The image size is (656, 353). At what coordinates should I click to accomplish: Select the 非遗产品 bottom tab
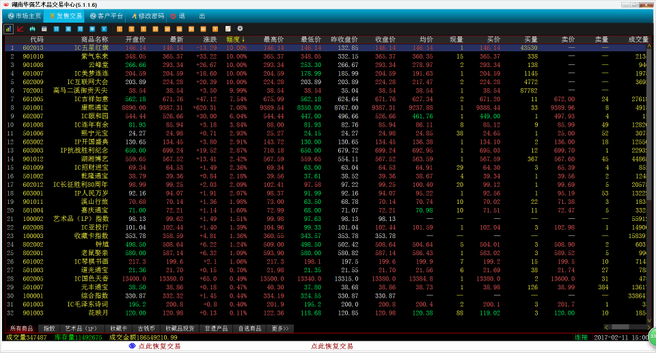click(216, 328)
